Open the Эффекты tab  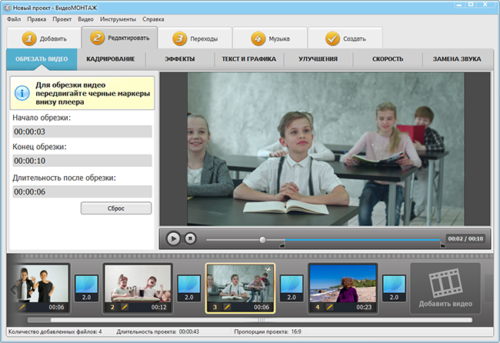(180, 59)
